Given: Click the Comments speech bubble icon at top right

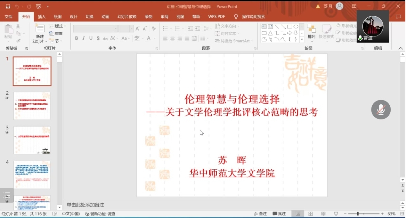Looking at the screenshot, I should point(398,17).
